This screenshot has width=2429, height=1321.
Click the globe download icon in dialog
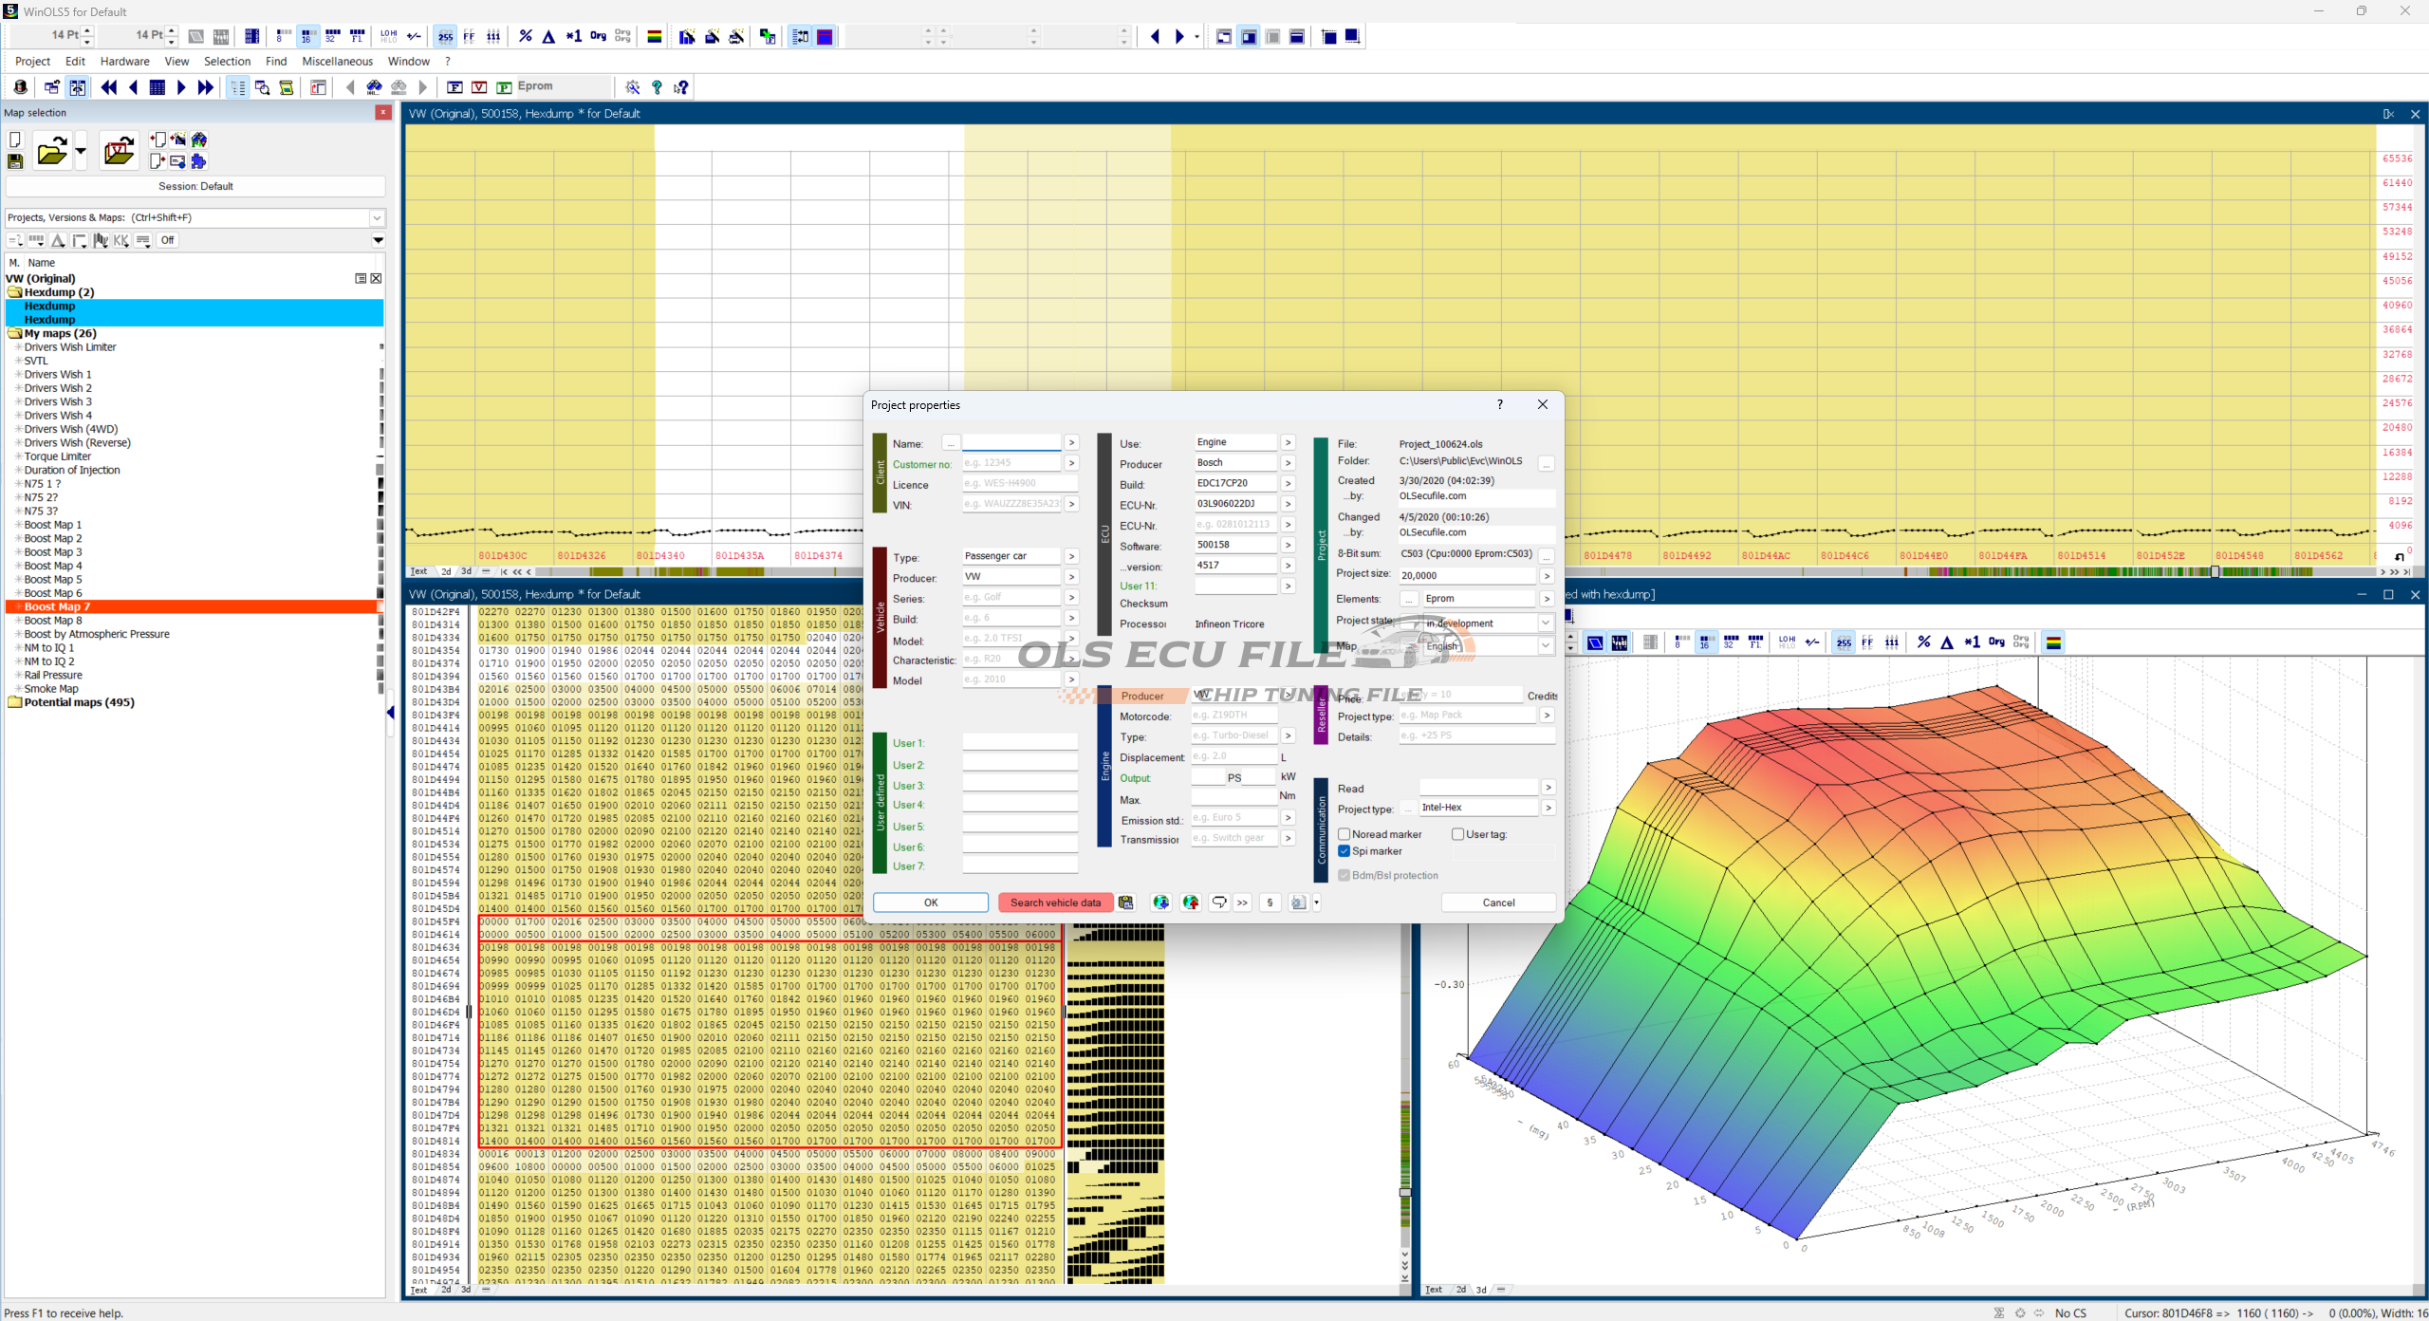tap(1160, 902)
